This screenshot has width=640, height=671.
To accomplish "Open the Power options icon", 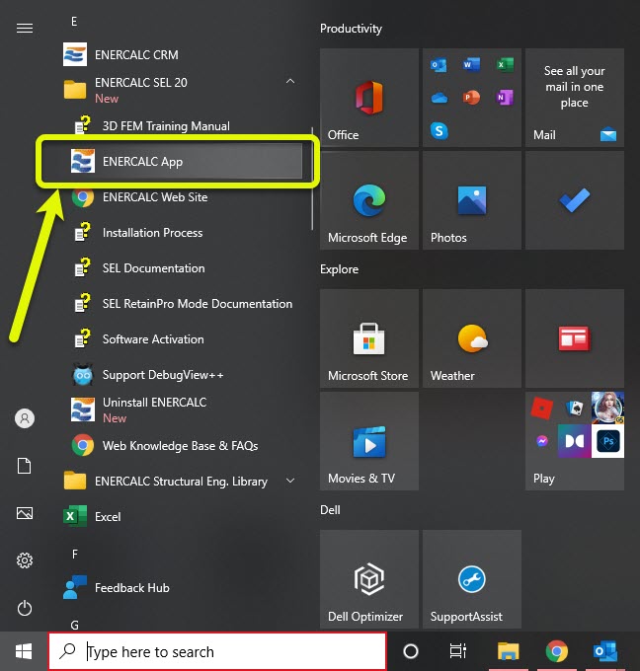I will click(25, 608).
